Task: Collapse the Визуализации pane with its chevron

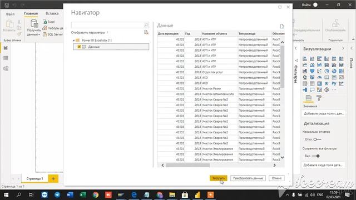Action: pos(343,48)
